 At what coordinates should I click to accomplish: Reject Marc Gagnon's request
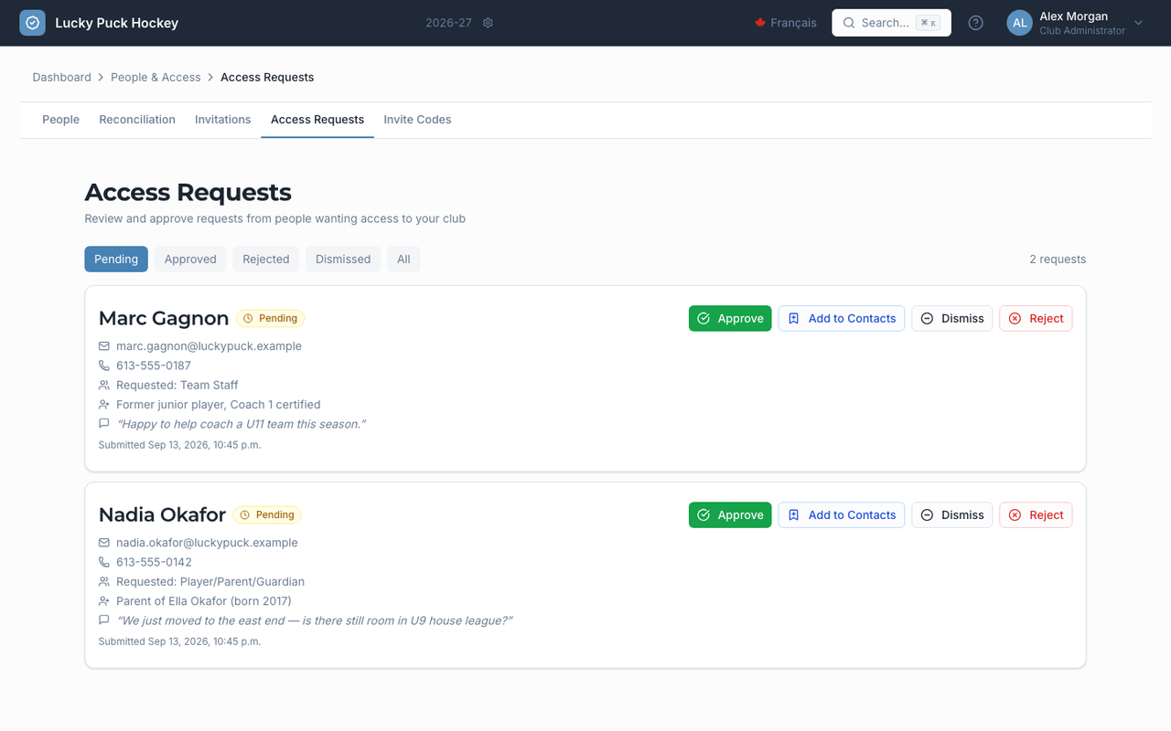pyautogui.click(x=1036, y=319)
